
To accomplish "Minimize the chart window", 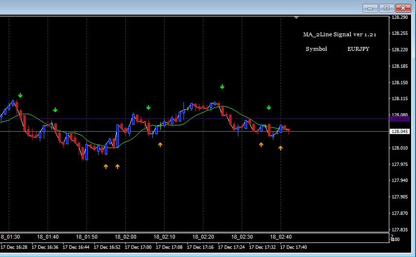I will tap(370, 8).
